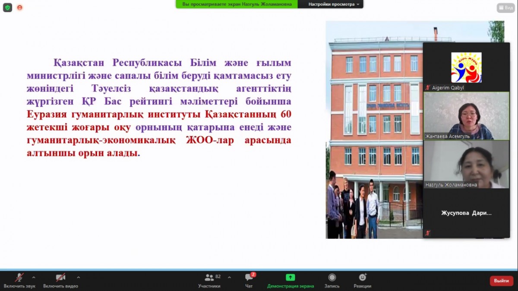Select the Назгуль Жоламановна video tile
Screen dimensions: 518x291
[466, 164]
